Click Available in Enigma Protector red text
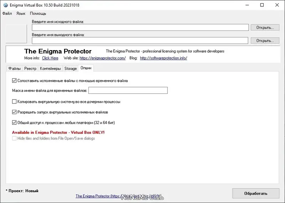 (x=58, y=133)
